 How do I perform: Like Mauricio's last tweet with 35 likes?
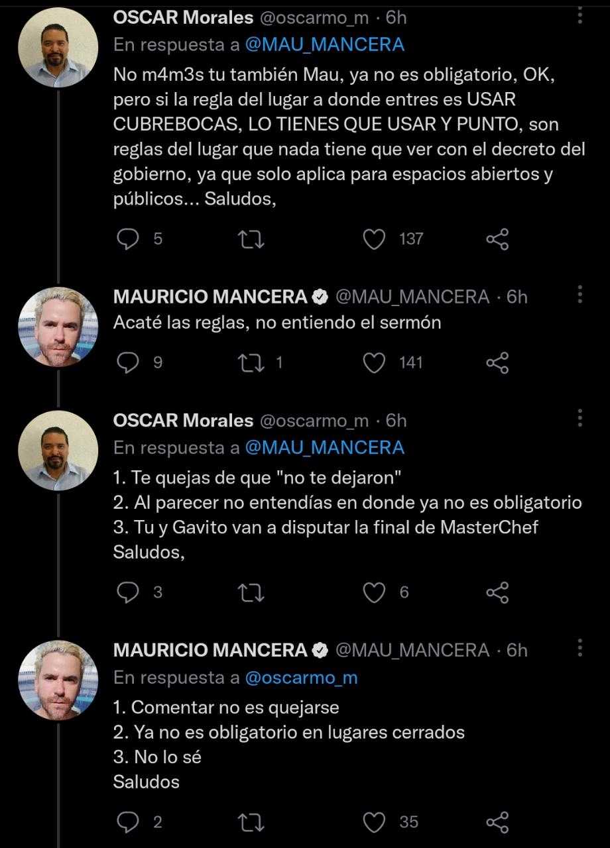click(375, 822)
